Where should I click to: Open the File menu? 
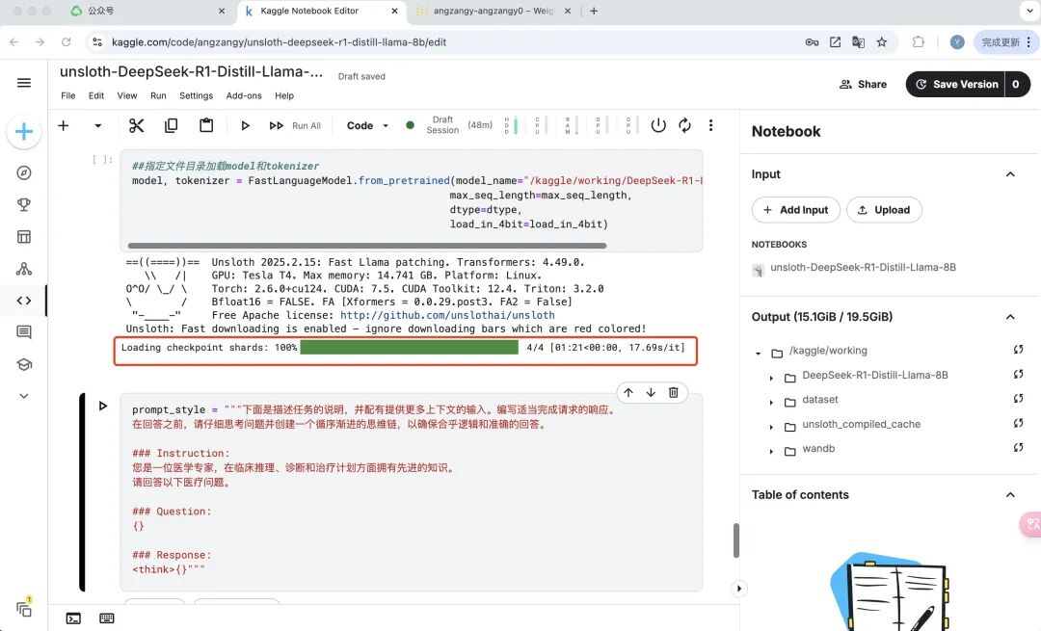click(x=67, y=95)
